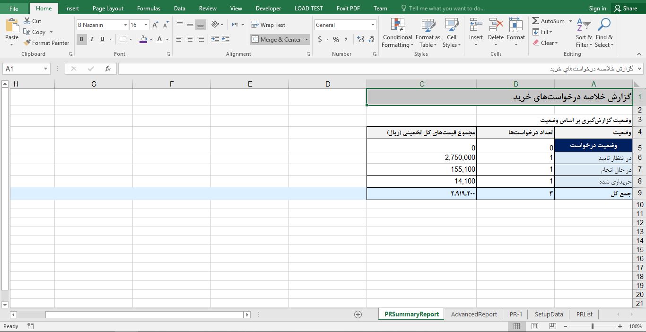
Task: Click the Increase Font Size icon
Action: point(155,25)
